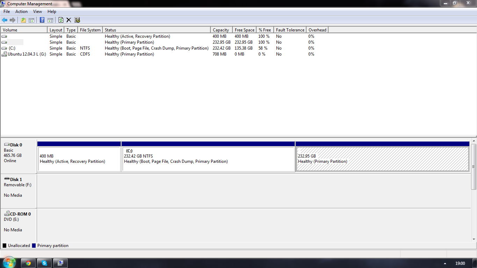Click the black Unallocated legend swatch

pos(5,246)
